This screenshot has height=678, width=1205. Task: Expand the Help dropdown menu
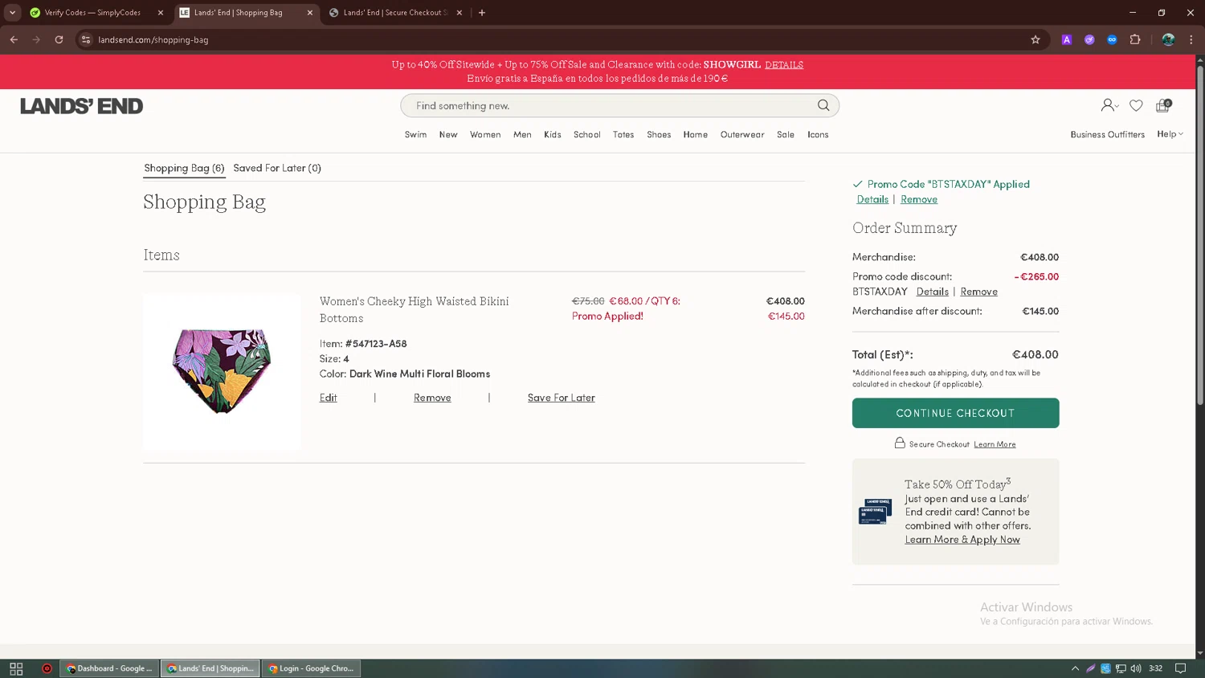pyautogui.click(x=1170, y=134)
